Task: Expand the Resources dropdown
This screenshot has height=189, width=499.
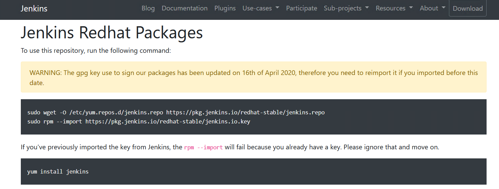Action: coord(394,8)
